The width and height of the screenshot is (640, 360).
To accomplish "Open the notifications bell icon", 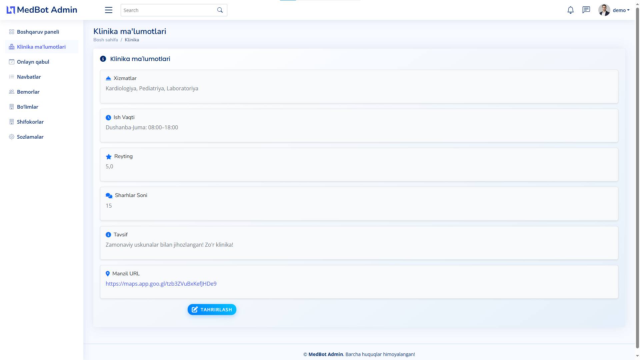I will coord(570,10).
